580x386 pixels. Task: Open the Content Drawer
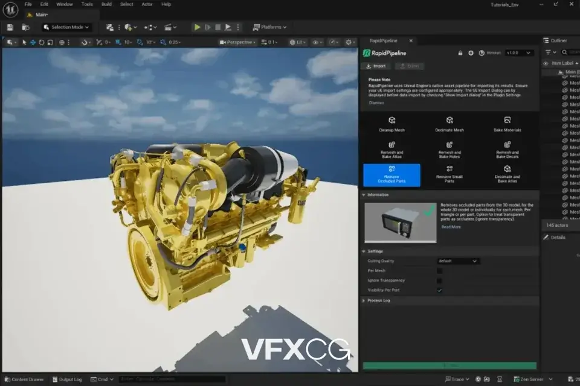tap(24, 379)
